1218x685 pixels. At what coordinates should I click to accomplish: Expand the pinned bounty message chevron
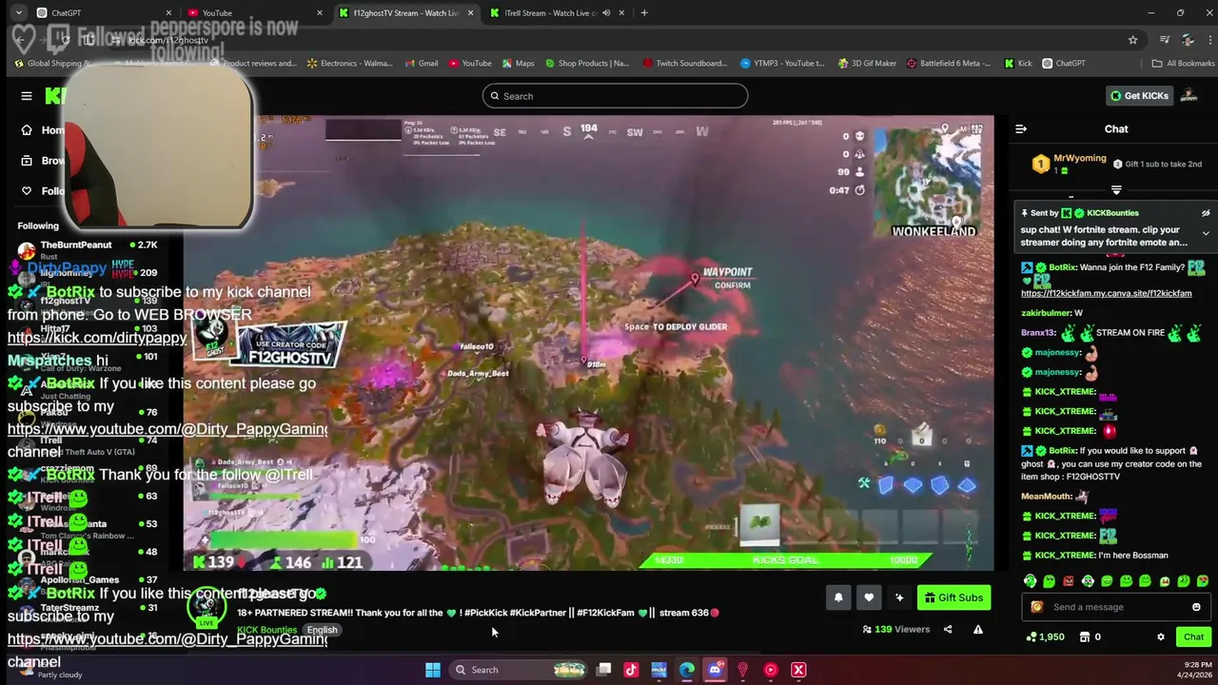(x=1206, y=233)
